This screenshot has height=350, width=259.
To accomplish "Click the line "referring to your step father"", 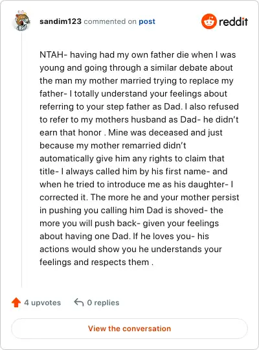I will 139,106.
